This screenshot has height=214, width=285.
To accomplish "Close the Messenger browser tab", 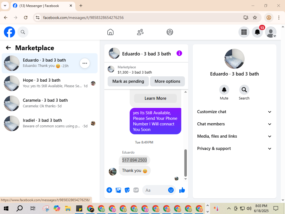I will [x=71, y=6].
